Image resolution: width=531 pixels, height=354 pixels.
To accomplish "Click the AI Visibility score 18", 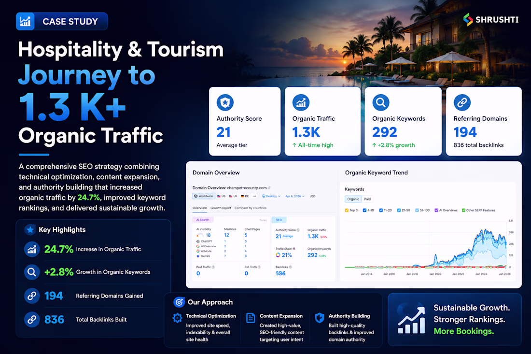I will click(x=208, y=235).
